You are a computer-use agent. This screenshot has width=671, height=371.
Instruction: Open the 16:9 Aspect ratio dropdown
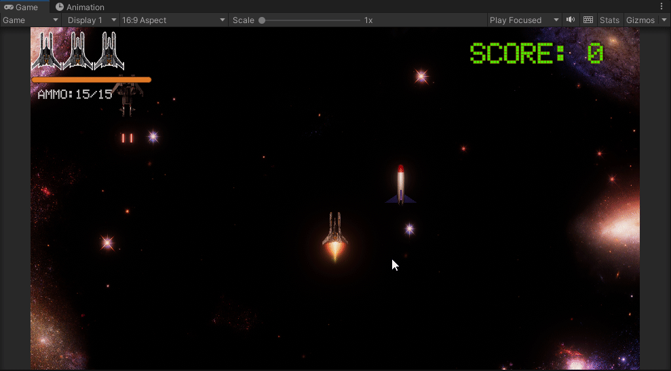(173, 20)
